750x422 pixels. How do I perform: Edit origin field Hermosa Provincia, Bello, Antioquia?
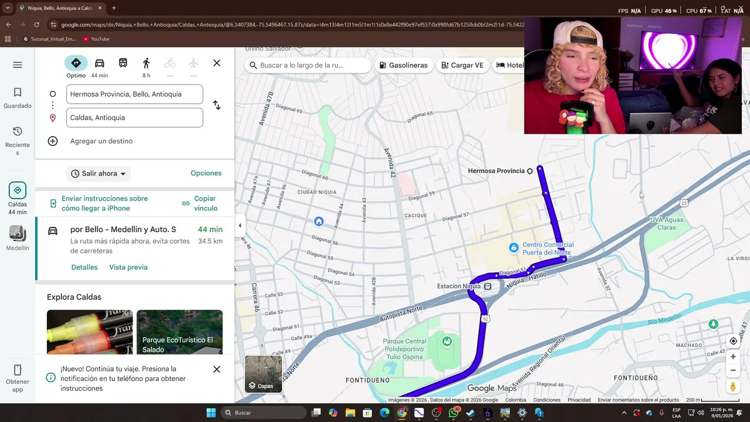[135, 94]
